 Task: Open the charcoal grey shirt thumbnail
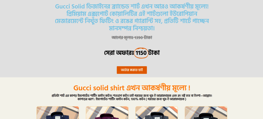[156, 113]
